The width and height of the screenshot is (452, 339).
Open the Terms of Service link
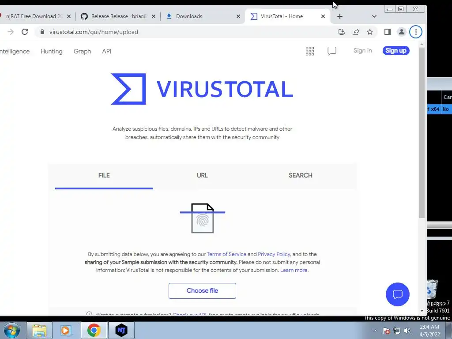(226, 254)
